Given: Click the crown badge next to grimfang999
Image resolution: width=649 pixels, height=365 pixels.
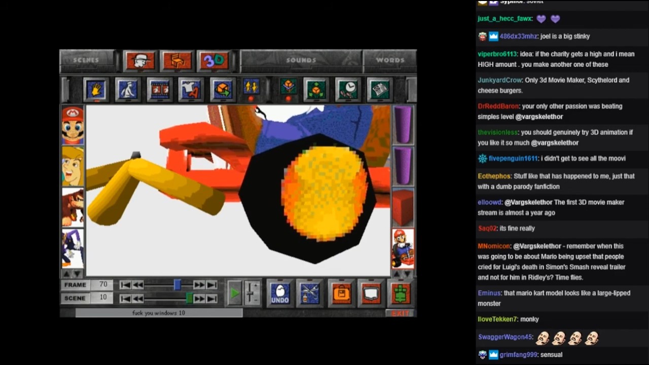Looking at the screenshot, I should [494, 355].
